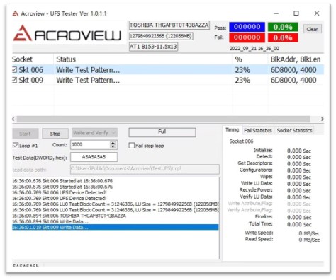Click the scroll-right arrow of socket list
The width and height of the screenshot is (336, 280).
pos(322,119)
